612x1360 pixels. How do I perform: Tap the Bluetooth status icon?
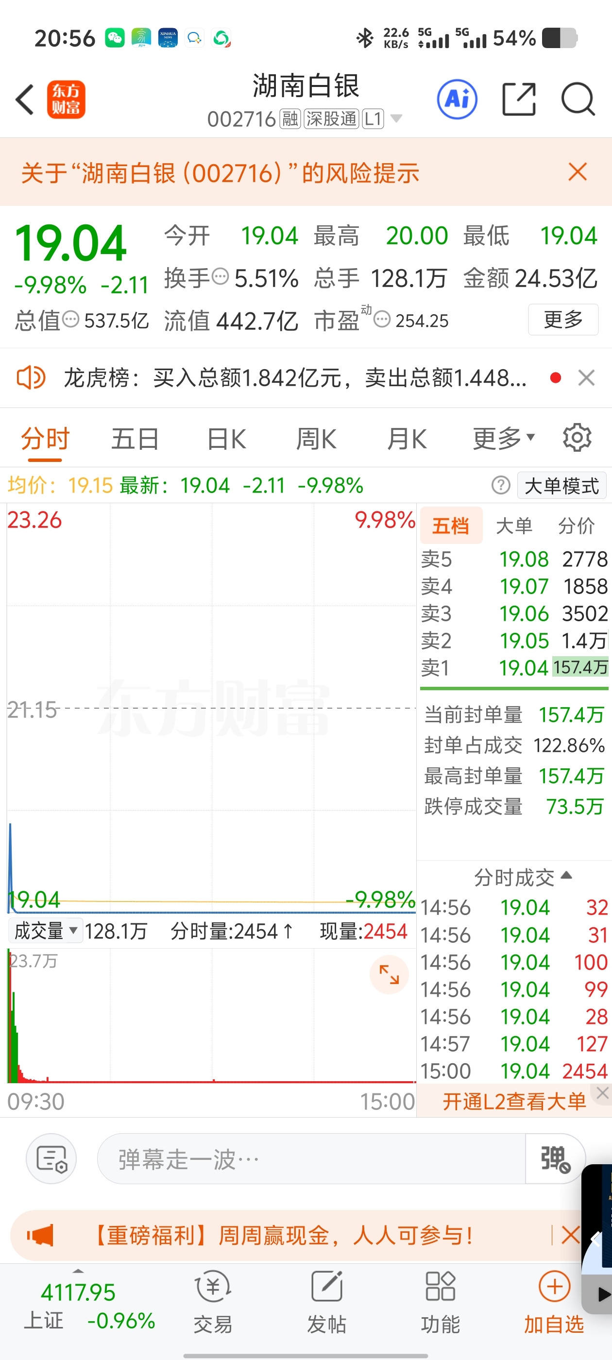point(364,38)
